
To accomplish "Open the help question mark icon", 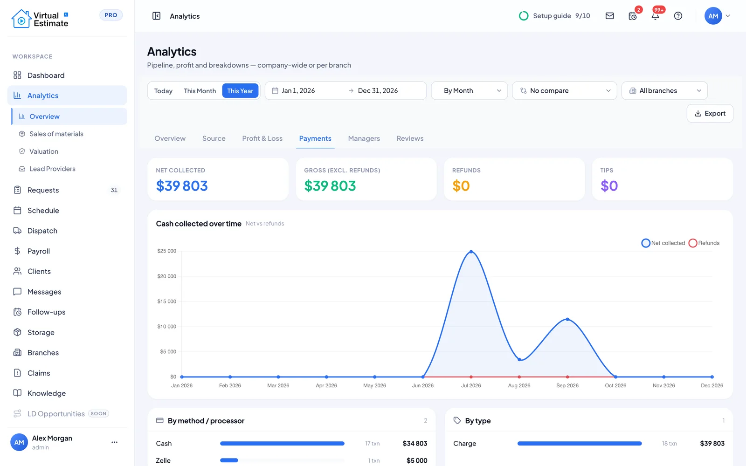I will tap(678, 16).
